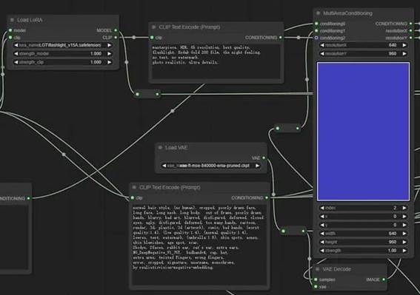420x295 pixels.
Task: Click the VAE output port on Load VAE
Action: (264, 157)
